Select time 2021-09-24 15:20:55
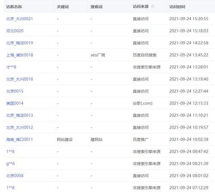This screenshot has height=192, width=215. coord(189,19)
